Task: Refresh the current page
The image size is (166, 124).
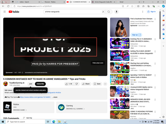Action: (x=8, y=6)
